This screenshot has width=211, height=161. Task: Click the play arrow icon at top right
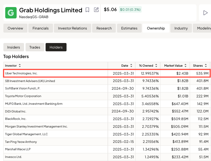tap(205, 13)
